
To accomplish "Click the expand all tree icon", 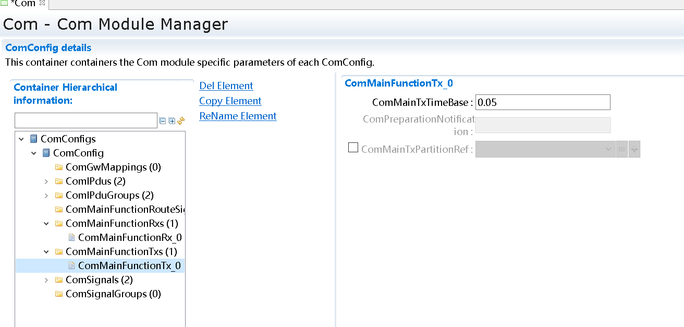I will [172, 121].
